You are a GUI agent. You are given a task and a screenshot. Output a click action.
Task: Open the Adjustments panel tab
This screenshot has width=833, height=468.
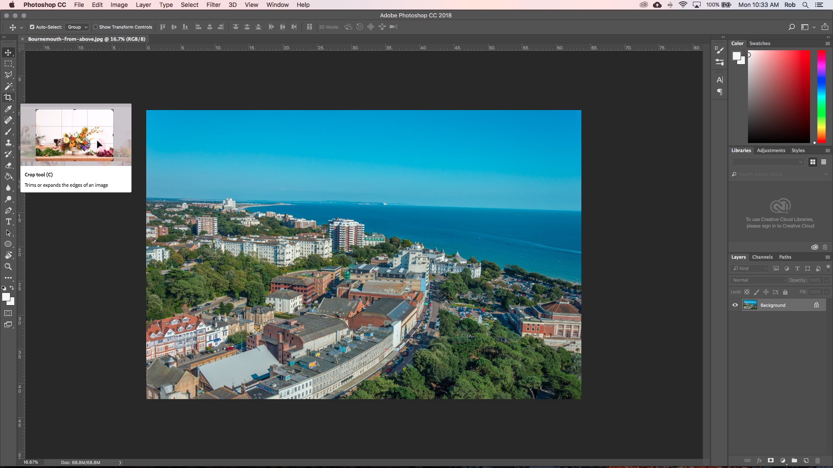(771, 150)
